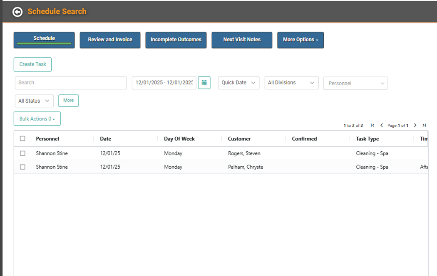This screenshot has height=276, width=437.
Task: Toggle the select-all checkbox in table header
Action: (22, 139)
